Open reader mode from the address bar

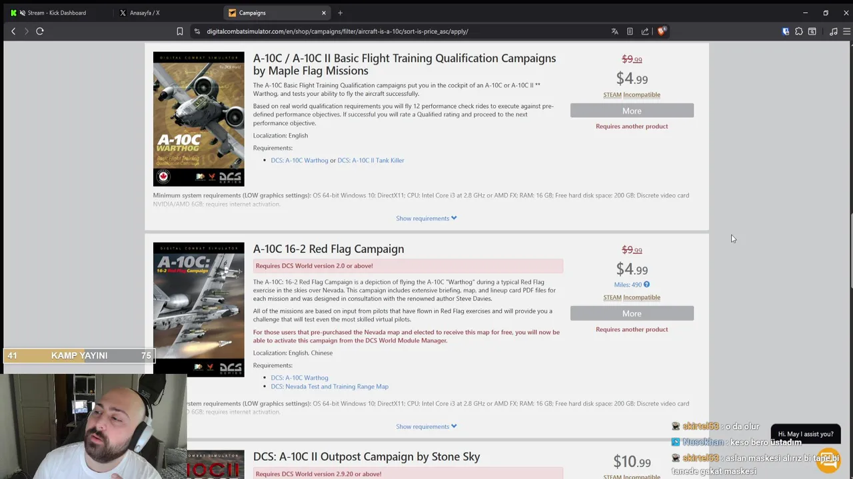[630, 31]
